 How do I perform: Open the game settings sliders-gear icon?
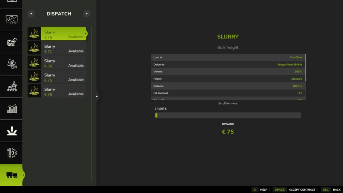pos(11,153)
